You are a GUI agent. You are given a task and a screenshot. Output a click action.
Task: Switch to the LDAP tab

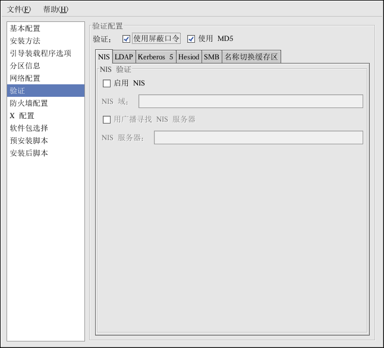124,57
